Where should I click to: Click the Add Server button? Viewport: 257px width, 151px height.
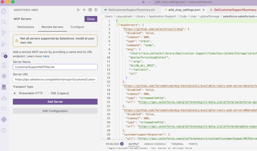point(55,101)
